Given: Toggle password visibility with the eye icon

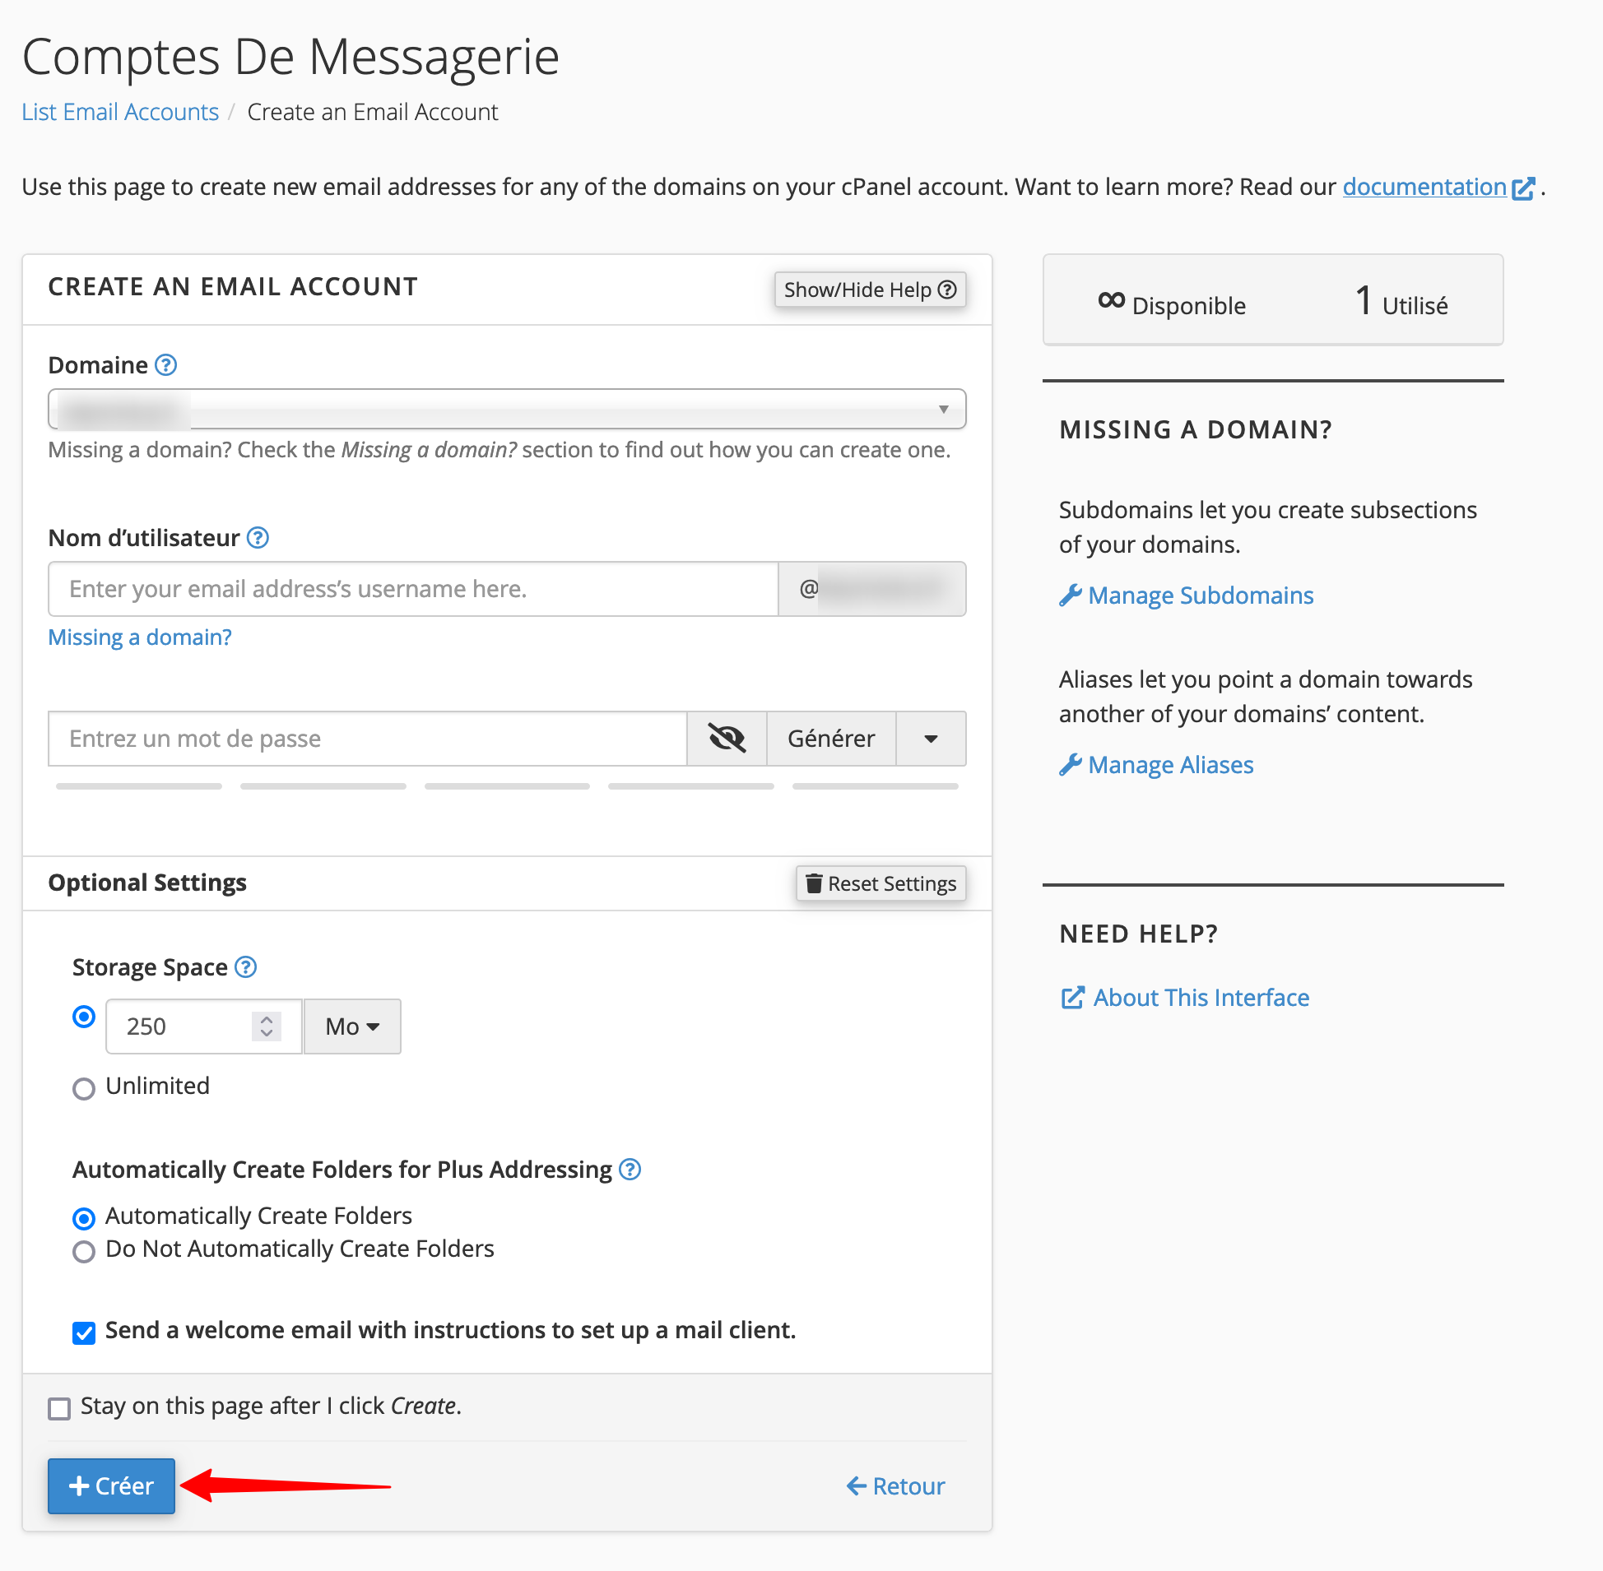Looking at the screenshot, I should point(727,739).
